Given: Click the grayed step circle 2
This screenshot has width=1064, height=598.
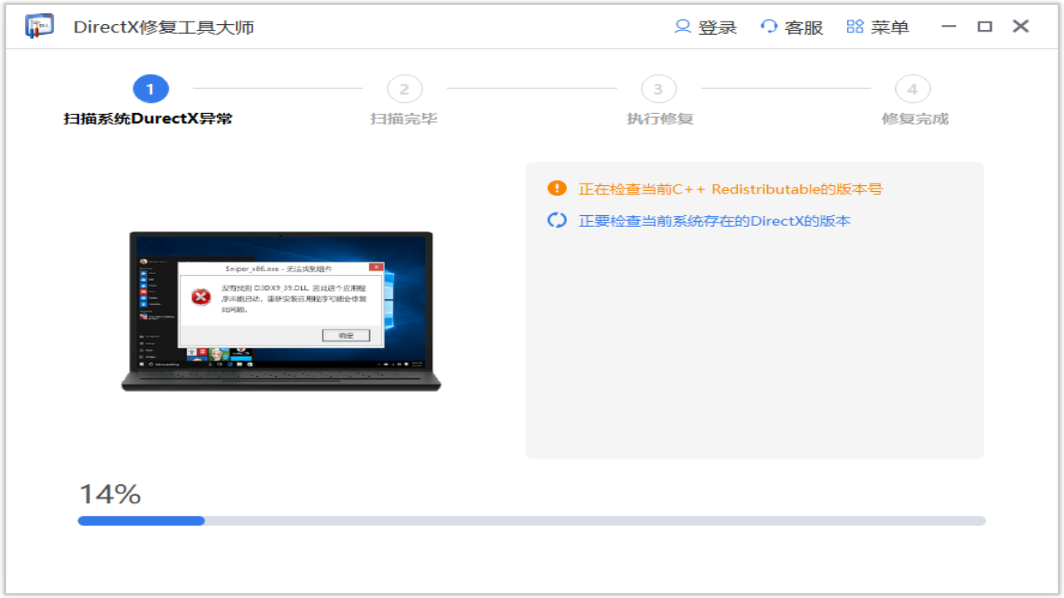Looking at the screenshot, I should (404, 89).
